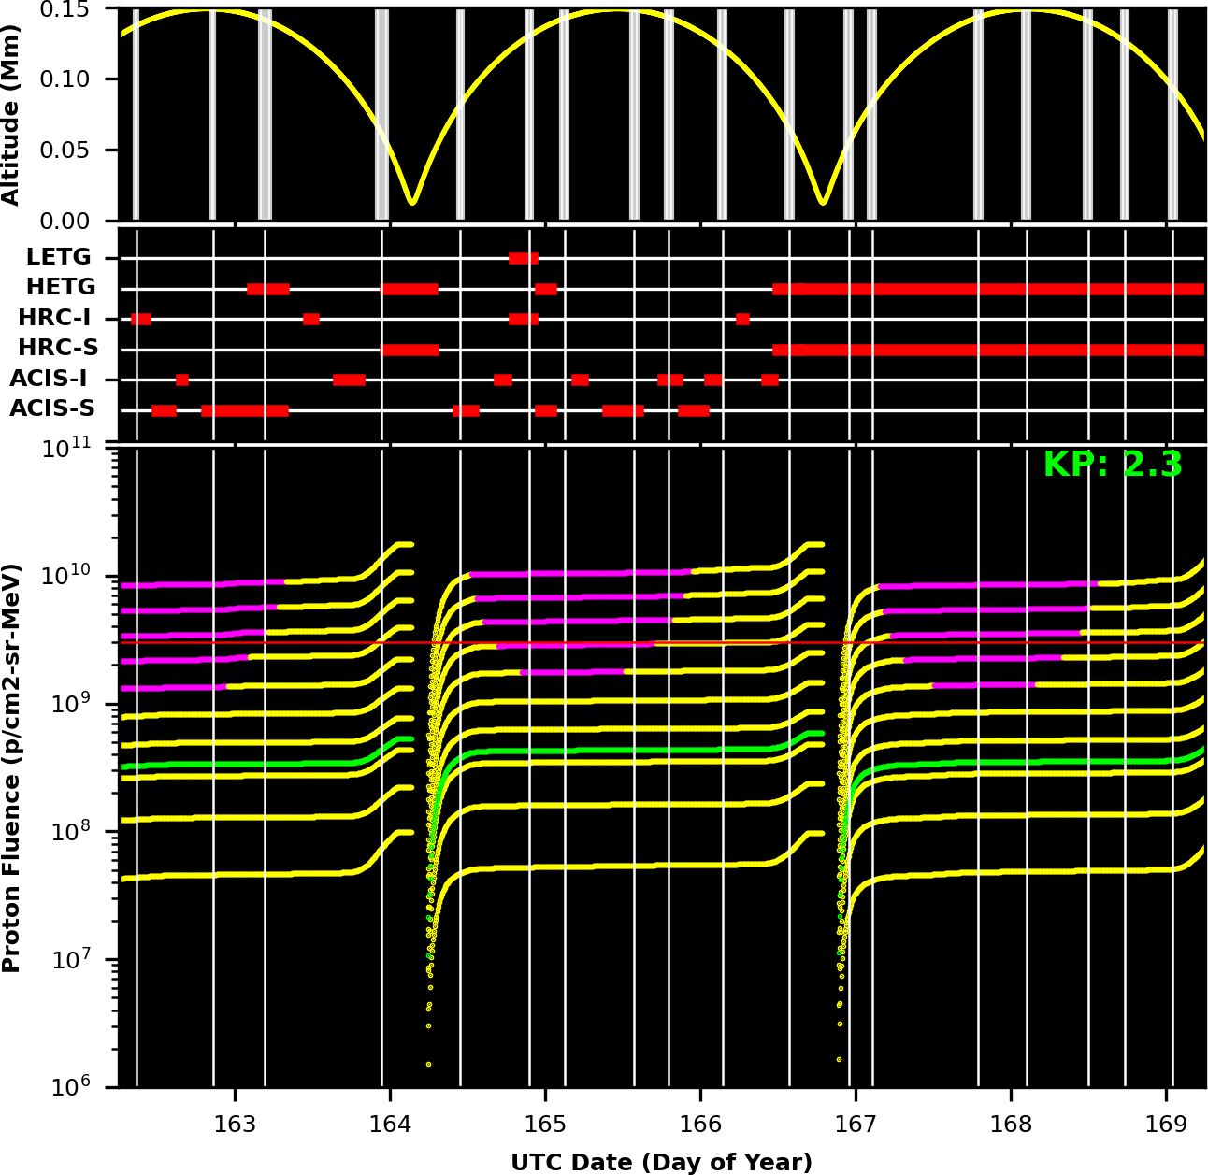Select the HETG row label
1208x1175 pixels.
click(61, 287)
